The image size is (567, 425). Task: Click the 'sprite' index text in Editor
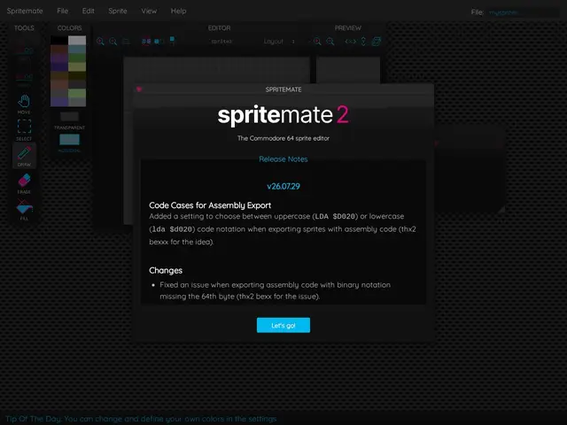coord(221,42)
